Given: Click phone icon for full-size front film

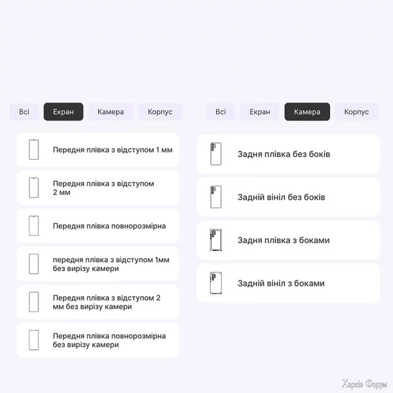Looking at the screenshot, I should 34,226.
